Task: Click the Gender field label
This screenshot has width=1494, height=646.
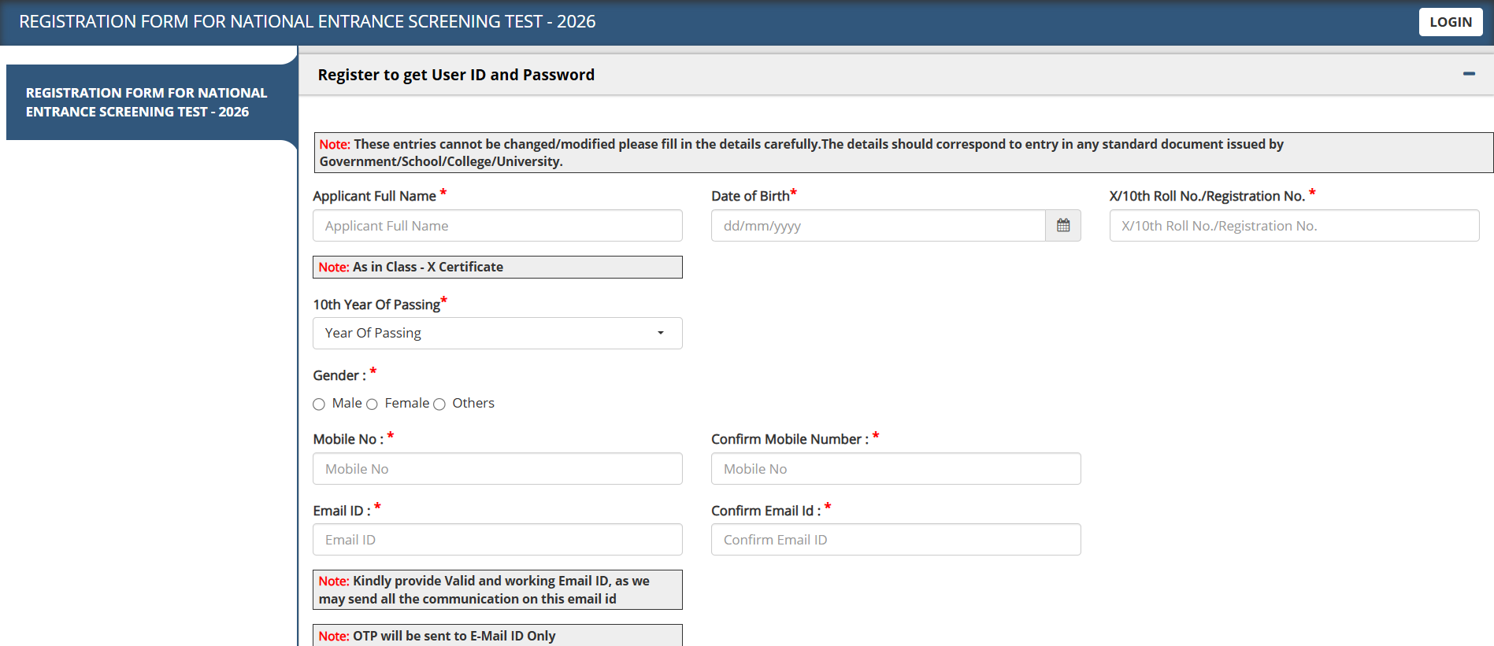Action: [x=339, y=376]
